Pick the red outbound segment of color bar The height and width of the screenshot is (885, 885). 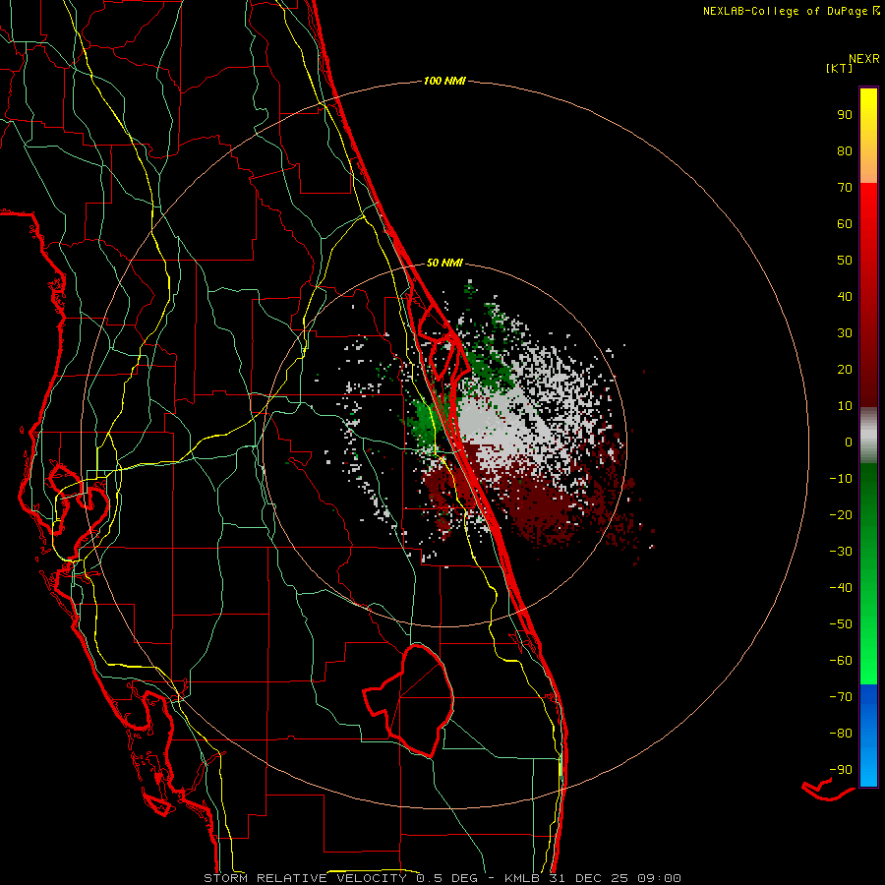[x=868, y=295]
